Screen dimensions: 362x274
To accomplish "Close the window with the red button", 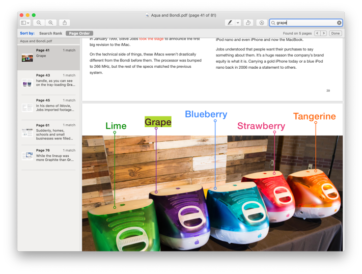I will 21,15.
